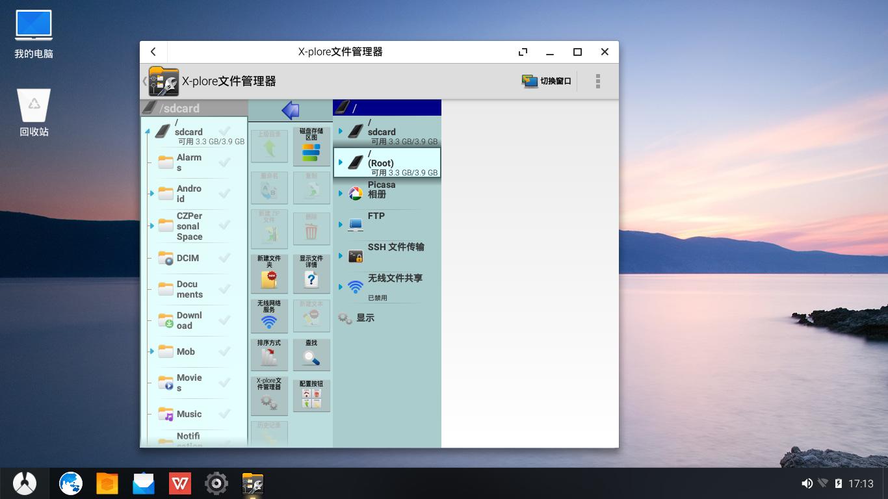Open the 回收站 recycle bin

point(34,112)
